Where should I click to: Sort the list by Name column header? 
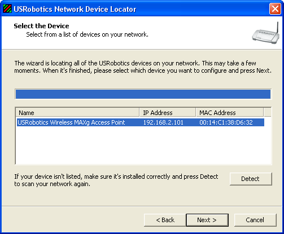coord(77,112)
